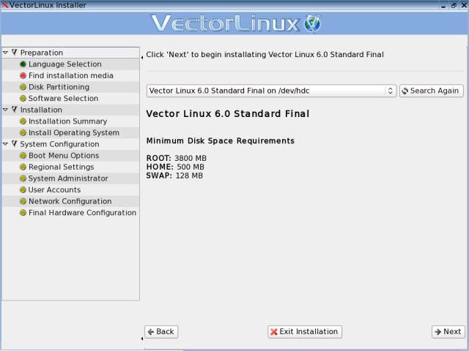
Task: Click the VectorLinux Installer title bar icon
Action: coord(4,5)
